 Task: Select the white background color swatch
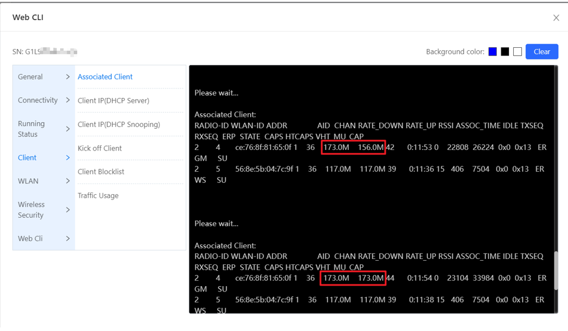point(518,51)
